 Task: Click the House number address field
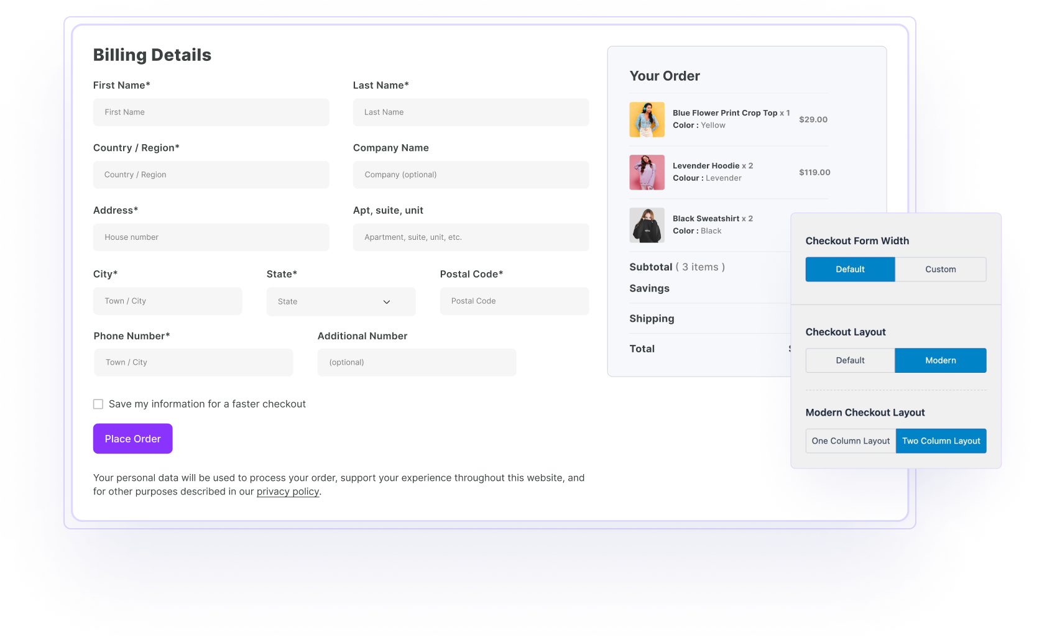pos(211,237)
